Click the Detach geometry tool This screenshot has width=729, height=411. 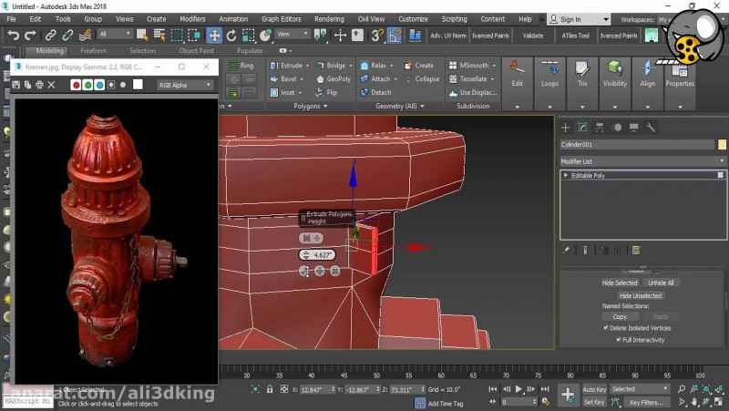tap(375, 93)
